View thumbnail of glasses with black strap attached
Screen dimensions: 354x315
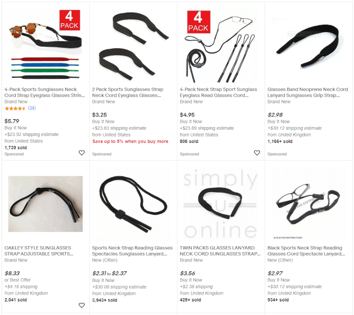[308, 204]
